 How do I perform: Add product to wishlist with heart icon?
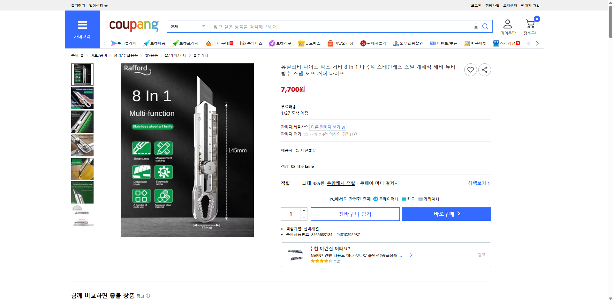tap(470, 69)
